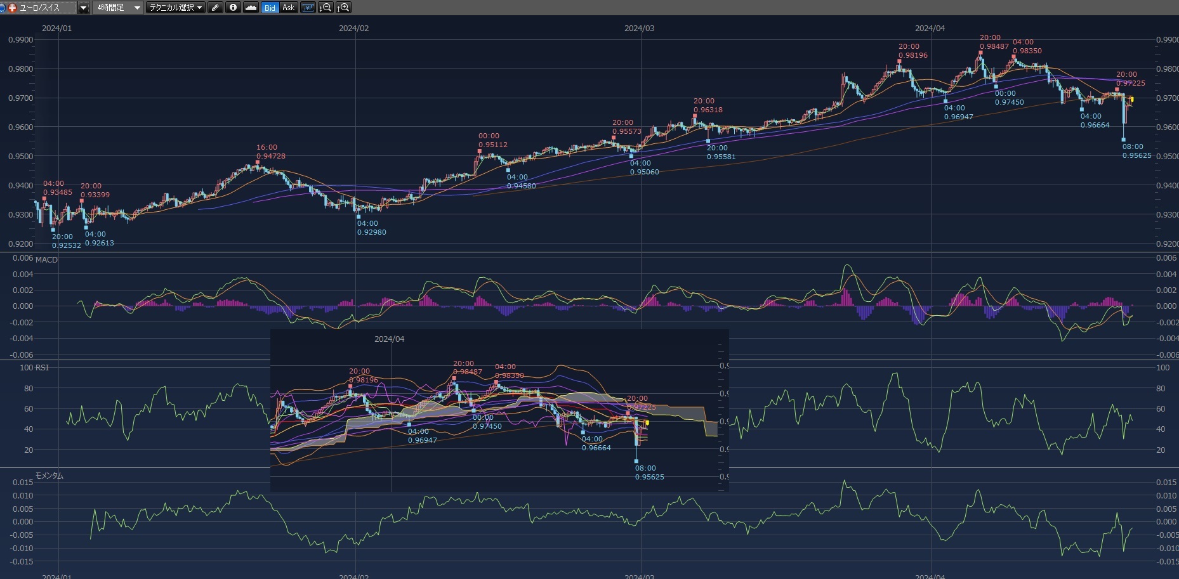Select the MACD panel label
Image resolution: width=1179 pixels, height=579 pixels.
[x=46, y=259]
